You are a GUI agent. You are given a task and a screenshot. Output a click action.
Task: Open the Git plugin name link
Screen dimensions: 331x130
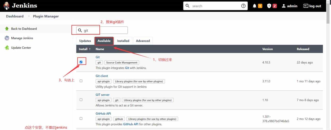(x=97, y=57)
